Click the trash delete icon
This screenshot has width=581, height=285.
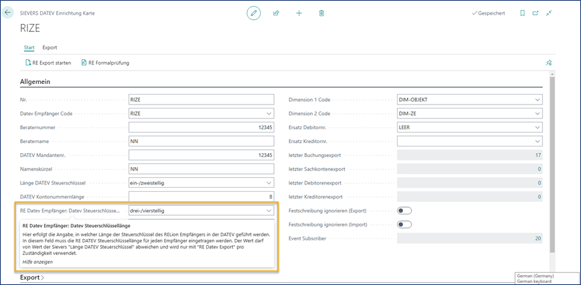point(322,13)
